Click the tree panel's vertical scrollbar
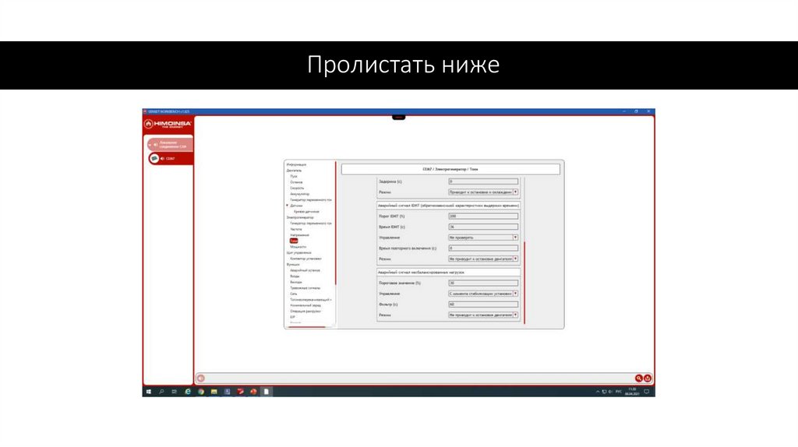The width and height of the screenshot is (798, 447). (335, 223)
